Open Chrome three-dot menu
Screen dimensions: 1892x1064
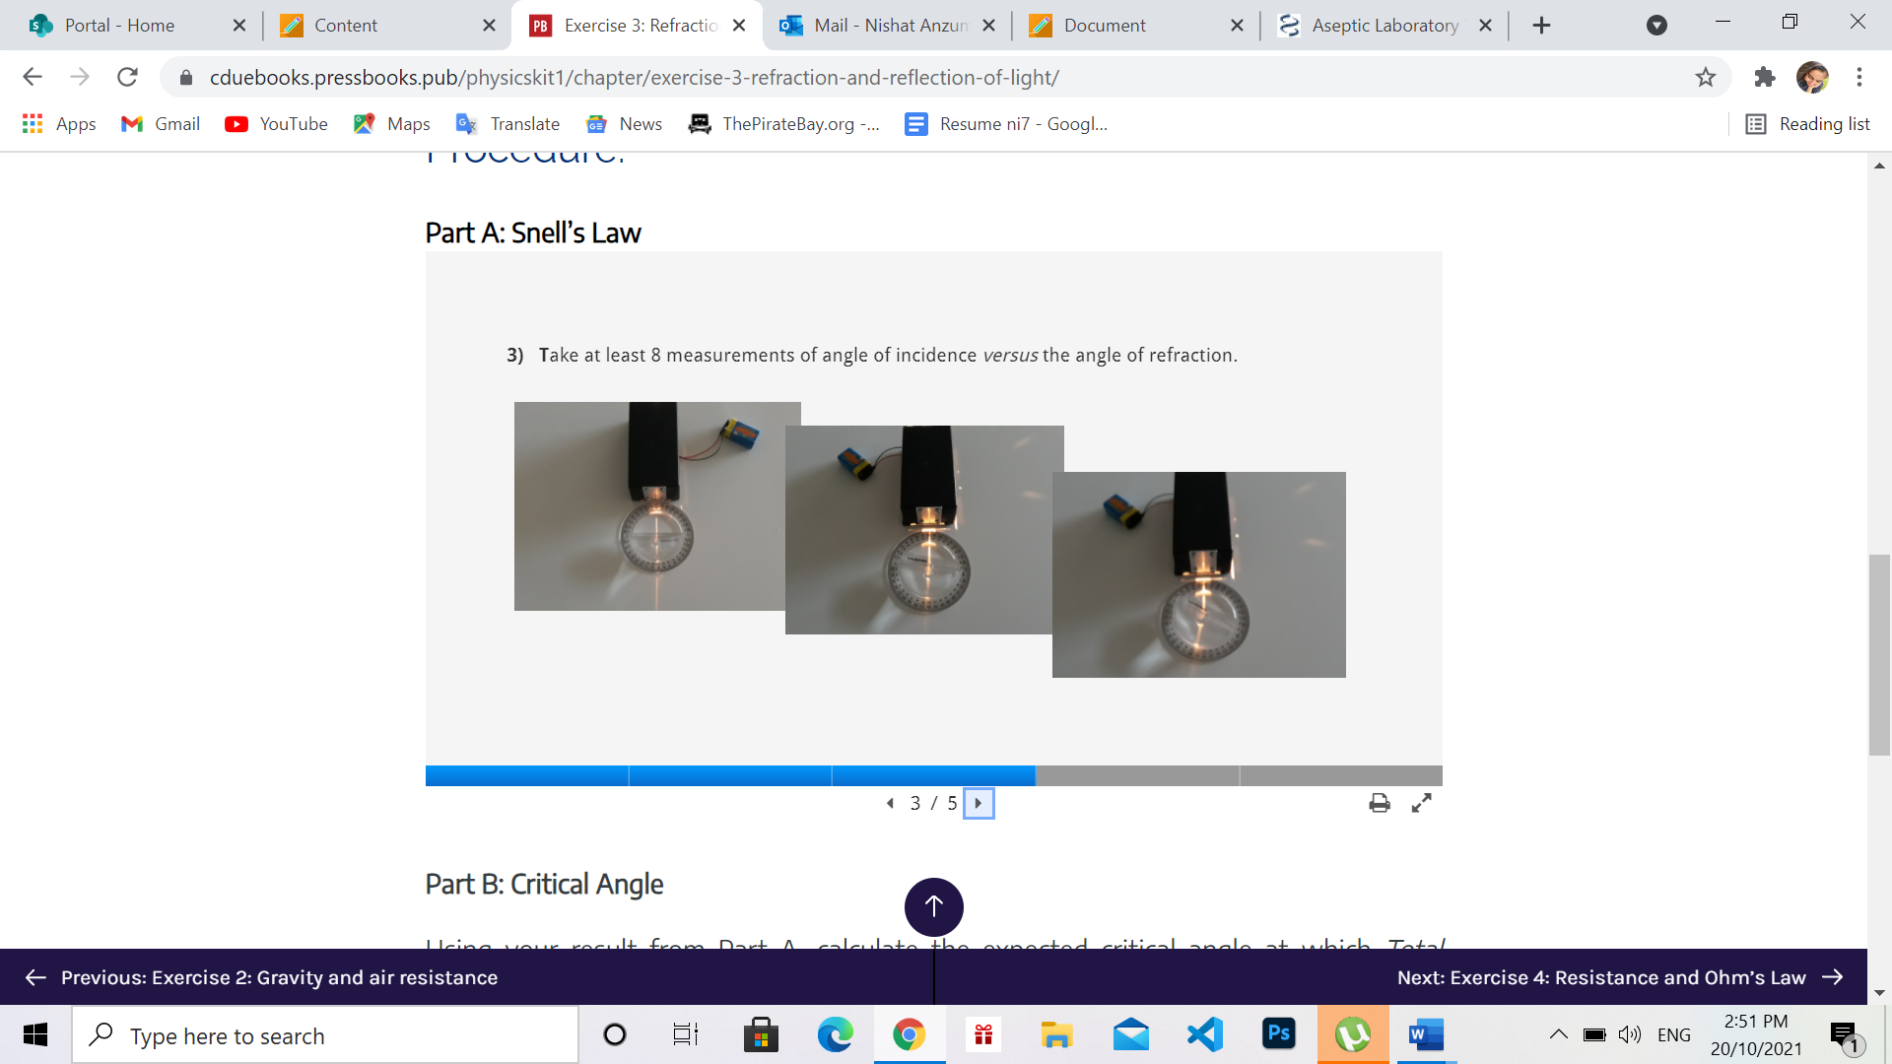1859,77
